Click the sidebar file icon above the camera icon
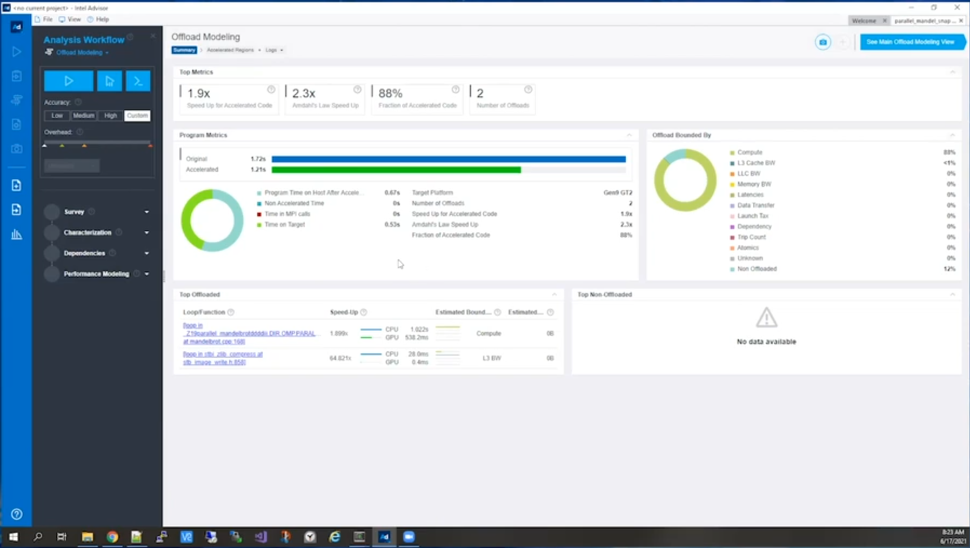 pyautogui.click(x=17, y=124)
